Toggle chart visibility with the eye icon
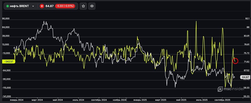 pyautogui.click(x=92, y=6)
